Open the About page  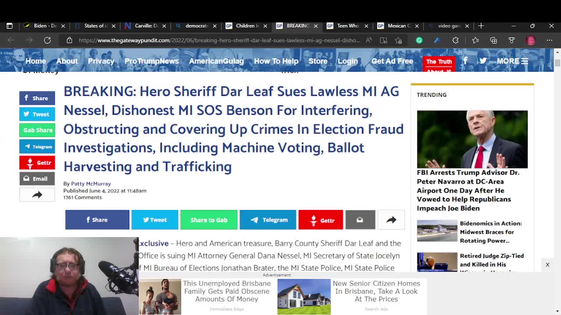67,61
